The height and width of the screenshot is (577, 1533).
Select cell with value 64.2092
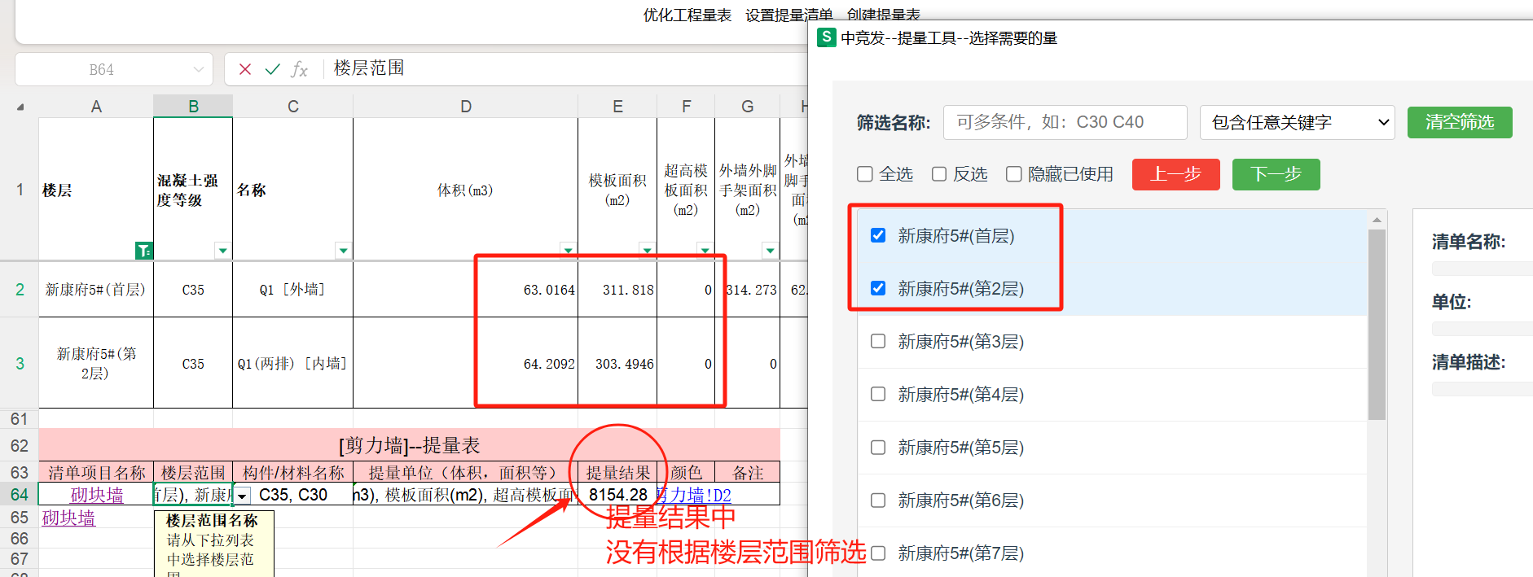pyautogui.click(x=466, y=363)
